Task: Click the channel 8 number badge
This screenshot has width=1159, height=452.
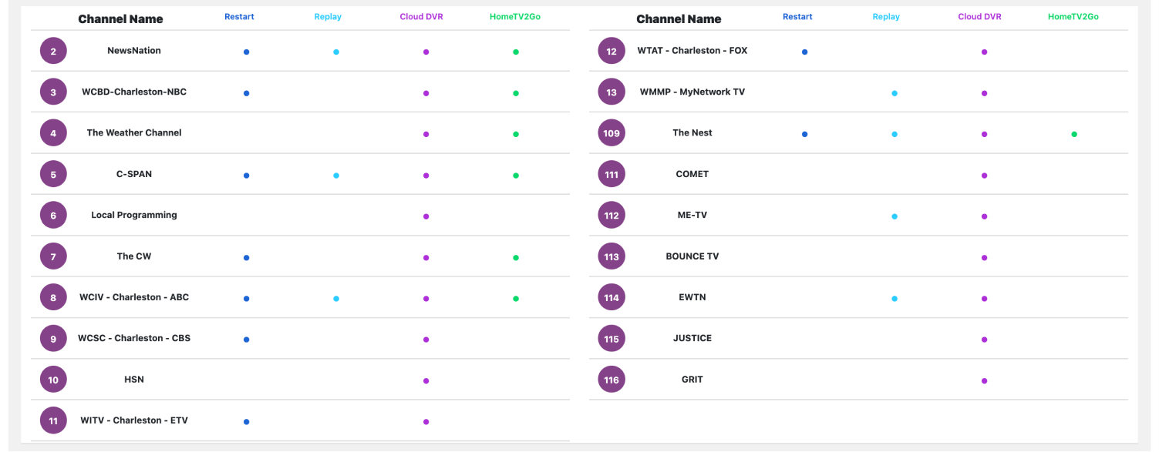Action: pos(53,298)
